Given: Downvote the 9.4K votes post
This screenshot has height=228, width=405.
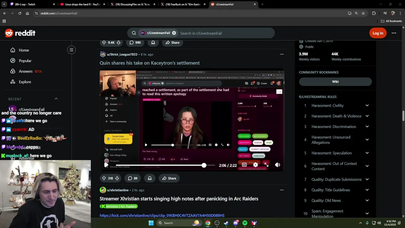Looking at the screenshot, I should 118,42.
